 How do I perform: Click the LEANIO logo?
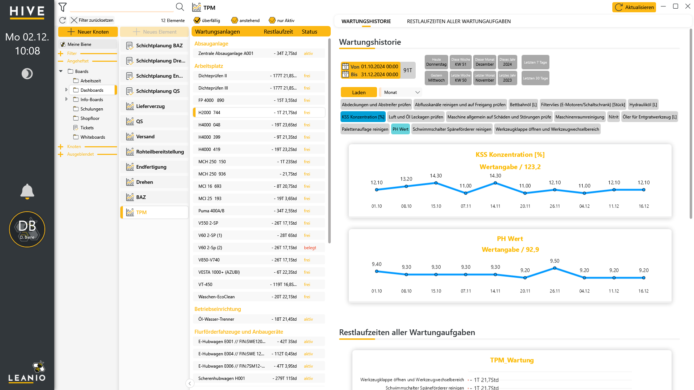point(27,372)
